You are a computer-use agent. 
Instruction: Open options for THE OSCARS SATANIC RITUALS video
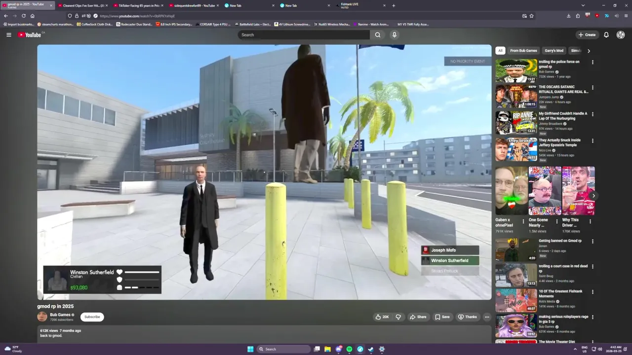[x=592, y=88]
